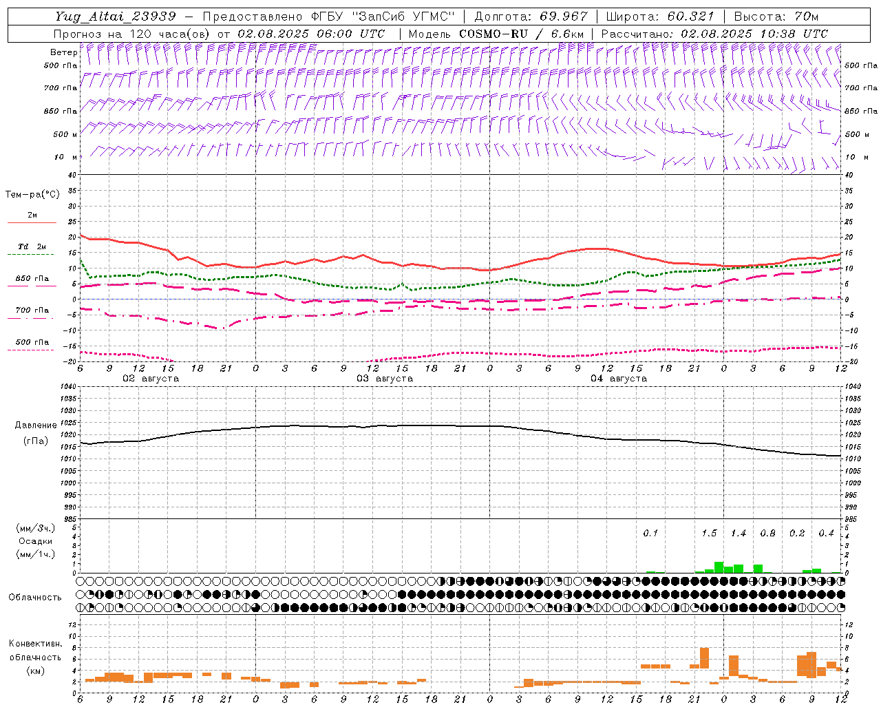The height and width of the screenshot is (705, 881).
Task: Select the Облачность cloud cover label
Action: (x=35, y=598)
